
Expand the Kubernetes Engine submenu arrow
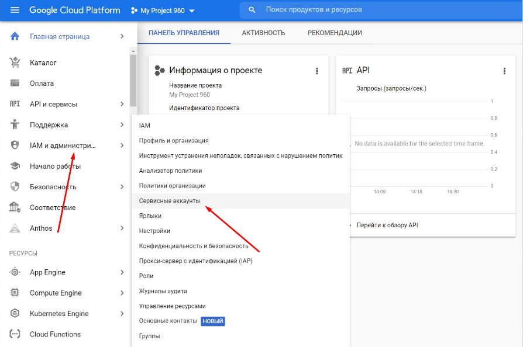click(122, 313)
